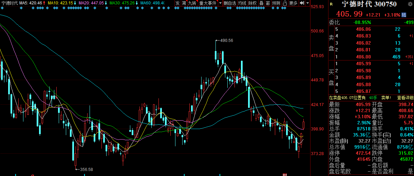The width and height of the screenshot is (414, 176).
Task: Toggle 简 simplified chart mode
Action: coord(184,3)
